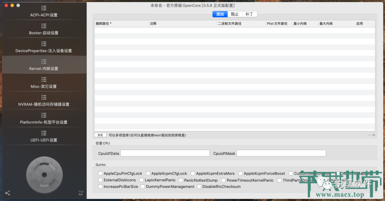The height and width of the screenshot is (201, 385).
Task: Open the Misc-其它设置 sidebar section
Action: pyautogui.click(x=44, y=83)
